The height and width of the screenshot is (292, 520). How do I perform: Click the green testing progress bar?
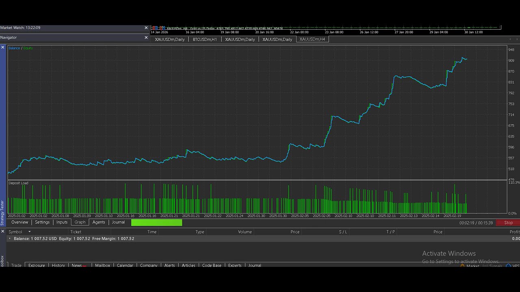click(156, 222)
